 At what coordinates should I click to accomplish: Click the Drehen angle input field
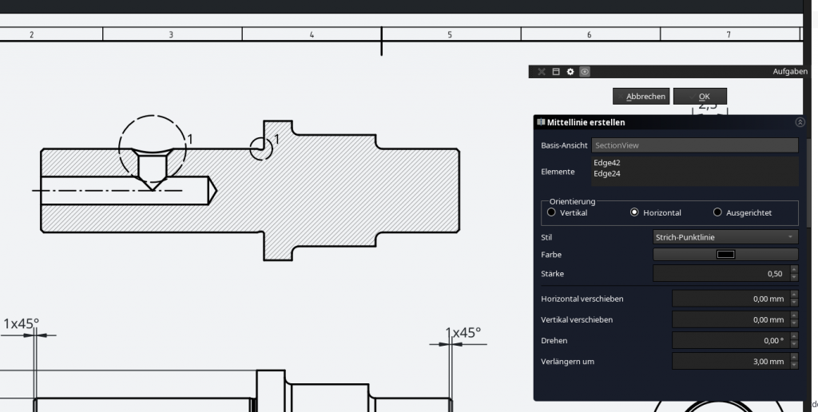pyautogui.click(x=729, y=340)
